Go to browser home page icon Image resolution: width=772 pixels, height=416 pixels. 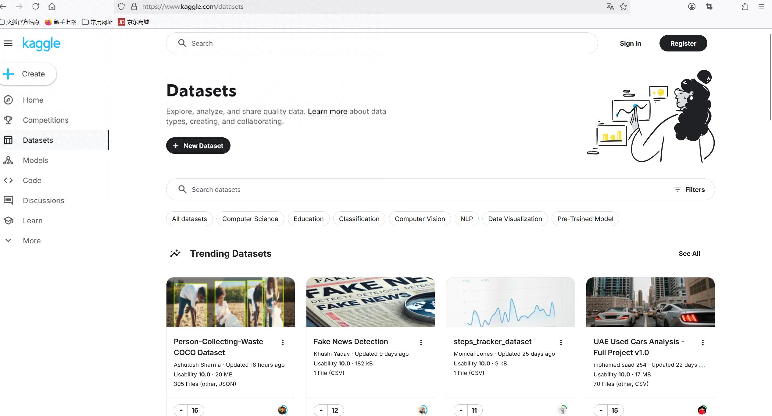coord(52,6)
